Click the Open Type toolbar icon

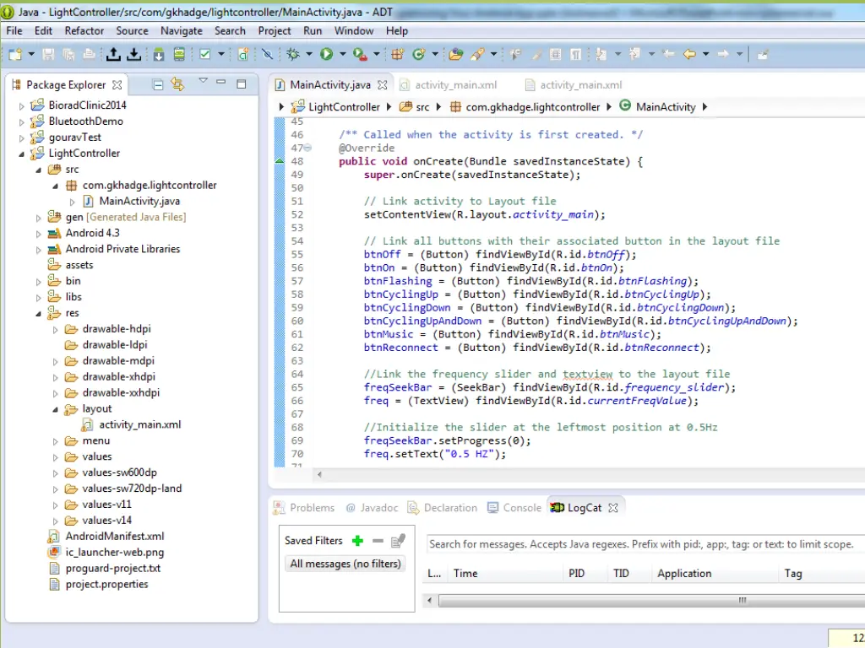point(455,54)
